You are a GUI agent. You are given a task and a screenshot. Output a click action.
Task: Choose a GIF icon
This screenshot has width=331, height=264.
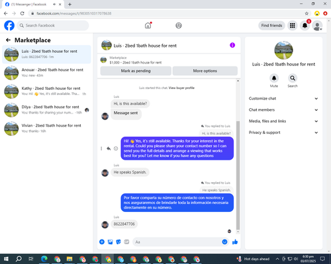coord(126,242)
